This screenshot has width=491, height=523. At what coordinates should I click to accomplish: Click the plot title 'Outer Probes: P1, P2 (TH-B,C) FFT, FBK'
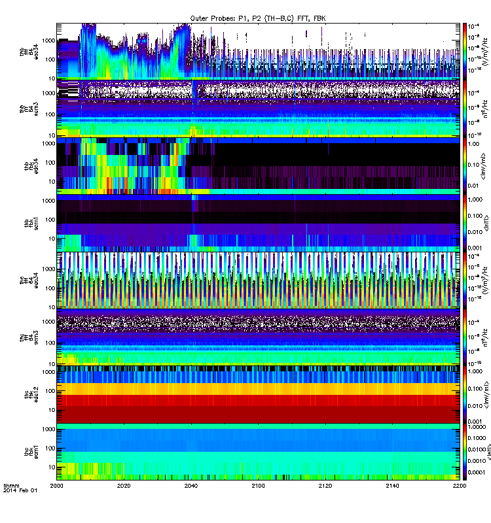coord(258,19)
